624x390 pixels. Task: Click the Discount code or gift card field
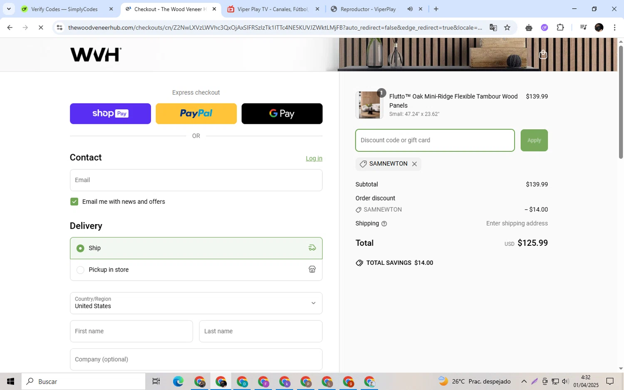[x=435, y=140]
